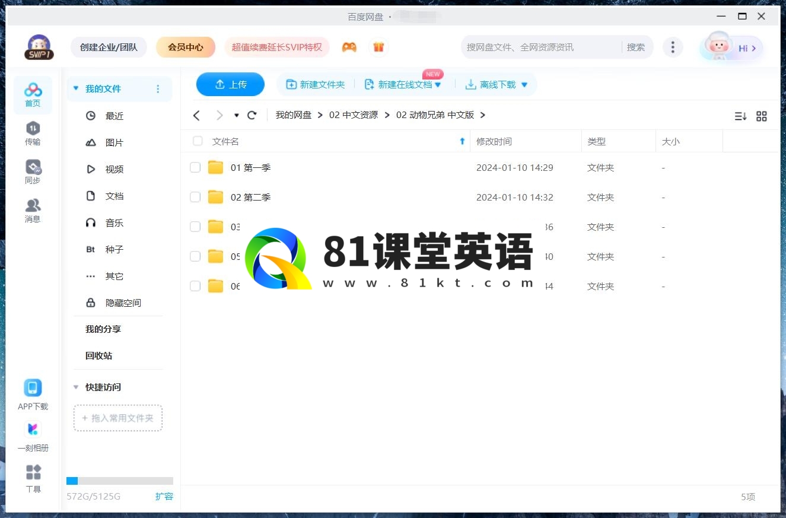The height and width of the screenshot is (518, 786).
Task: Open the navigation history dropdown triangle
Action: [237, 115]
